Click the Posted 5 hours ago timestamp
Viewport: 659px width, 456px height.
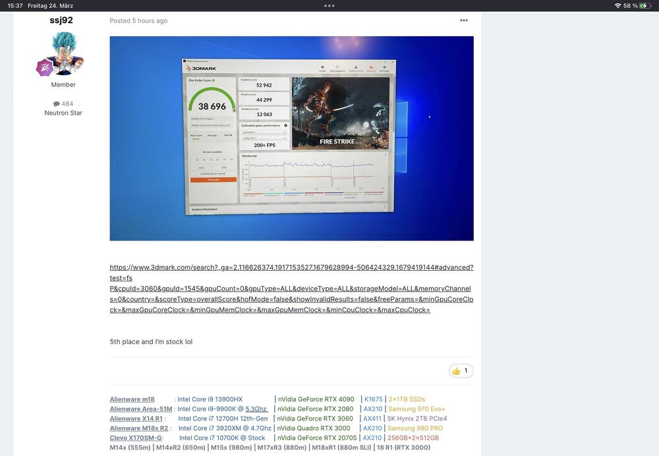[x=138, y=21]
